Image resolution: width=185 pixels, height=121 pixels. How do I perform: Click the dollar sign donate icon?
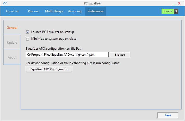pos(176,11)
